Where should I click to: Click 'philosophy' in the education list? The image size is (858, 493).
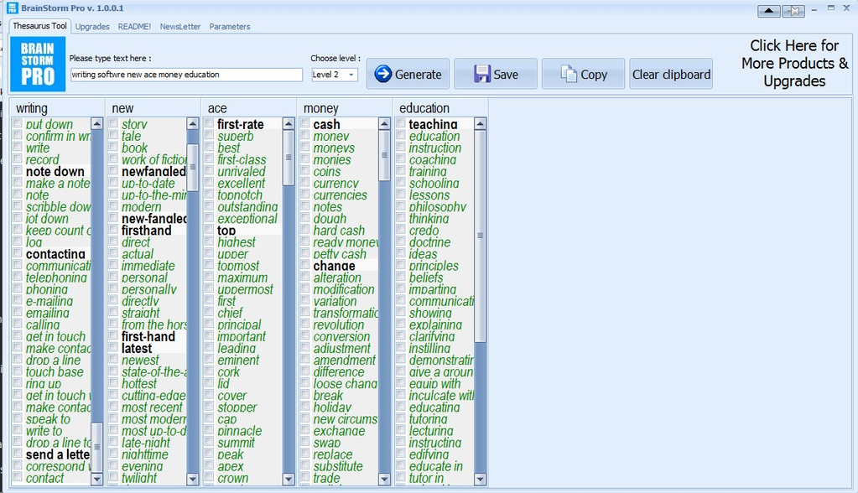438,207
